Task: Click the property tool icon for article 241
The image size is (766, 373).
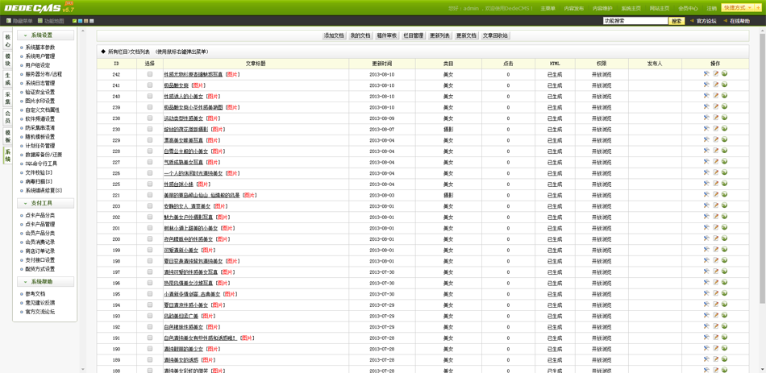Action: pos(706,85)
